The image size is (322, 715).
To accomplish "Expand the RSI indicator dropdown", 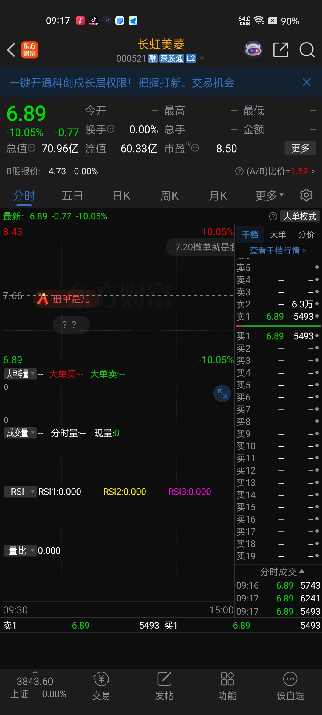I will point(20,492).
